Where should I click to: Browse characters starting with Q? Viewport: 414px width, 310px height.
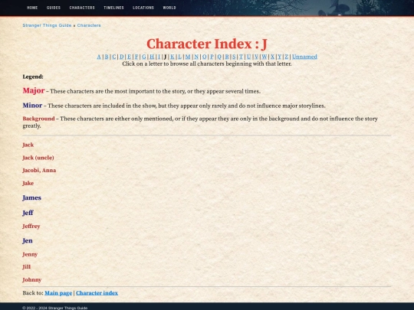pyautogui.click(x=219, y=57)
